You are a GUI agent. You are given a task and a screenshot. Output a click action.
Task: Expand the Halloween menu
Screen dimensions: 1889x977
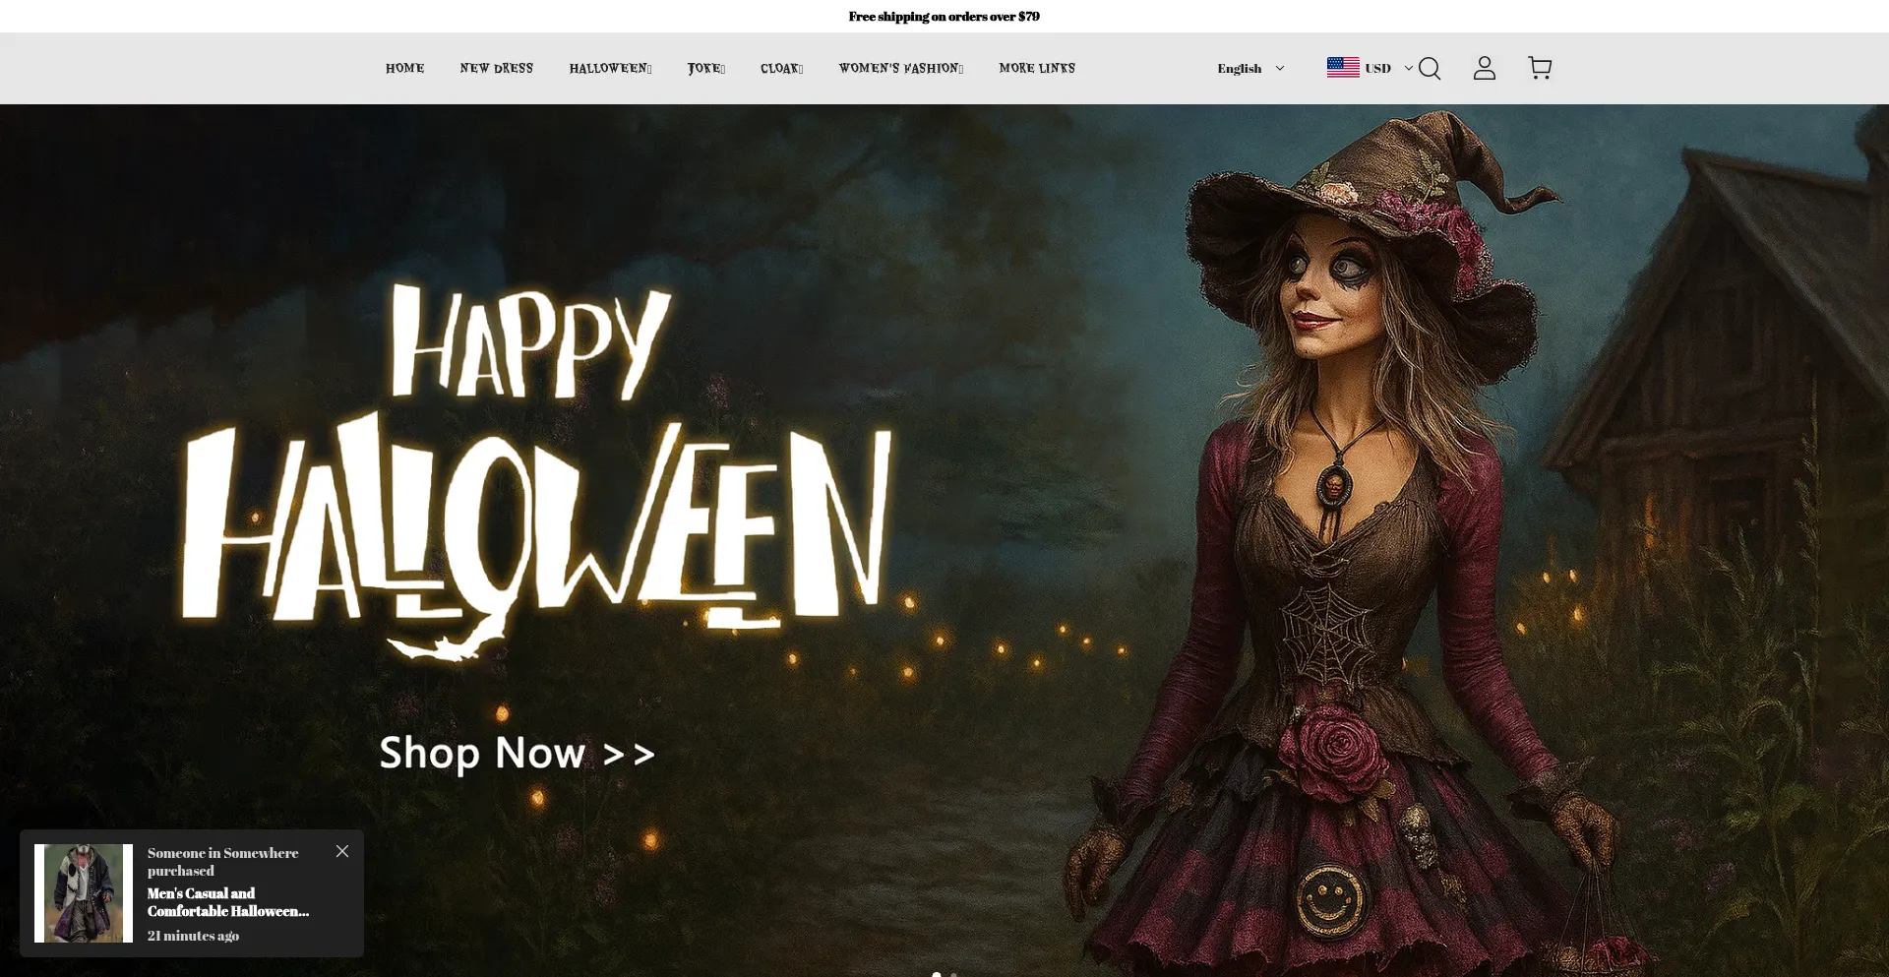point(610,68)
